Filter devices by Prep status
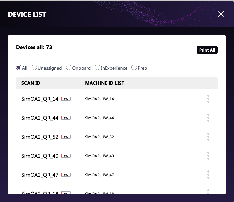 pyautogui.click(x=134, y=68)
